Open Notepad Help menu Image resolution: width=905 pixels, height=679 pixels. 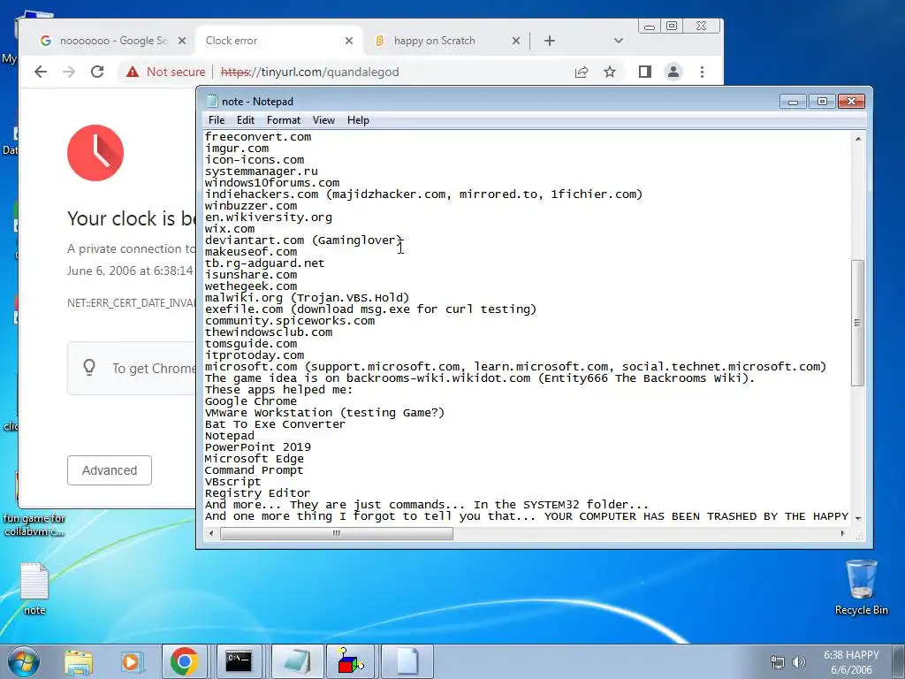tap(358, 120)
